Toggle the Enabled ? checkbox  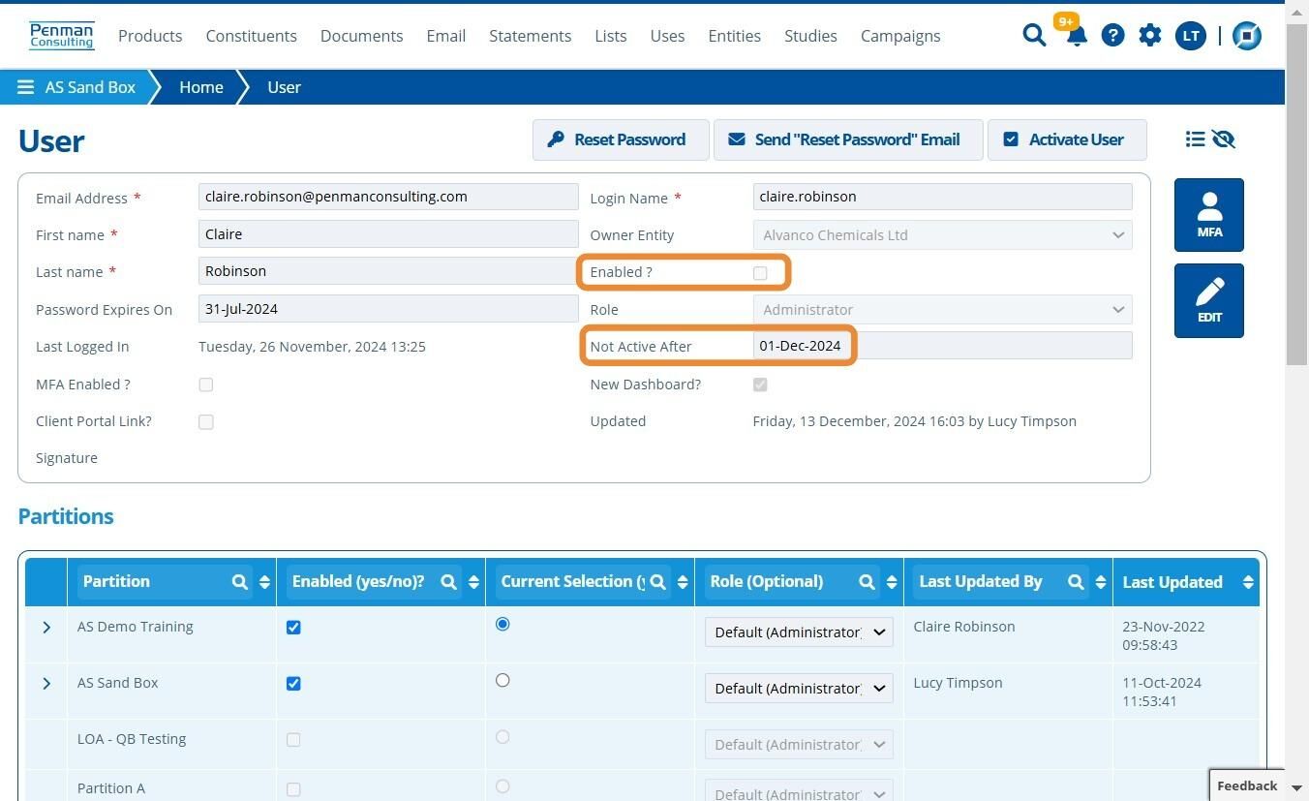click(760, 273)
